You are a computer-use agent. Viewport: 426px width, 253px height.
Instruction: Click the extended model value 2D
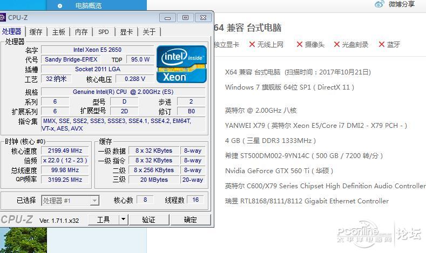[124, 111]
